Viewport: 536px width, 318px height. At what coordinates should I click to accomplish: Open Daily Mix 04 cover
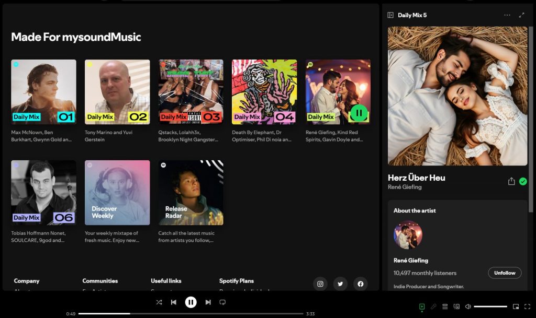[x=264, y=92]
